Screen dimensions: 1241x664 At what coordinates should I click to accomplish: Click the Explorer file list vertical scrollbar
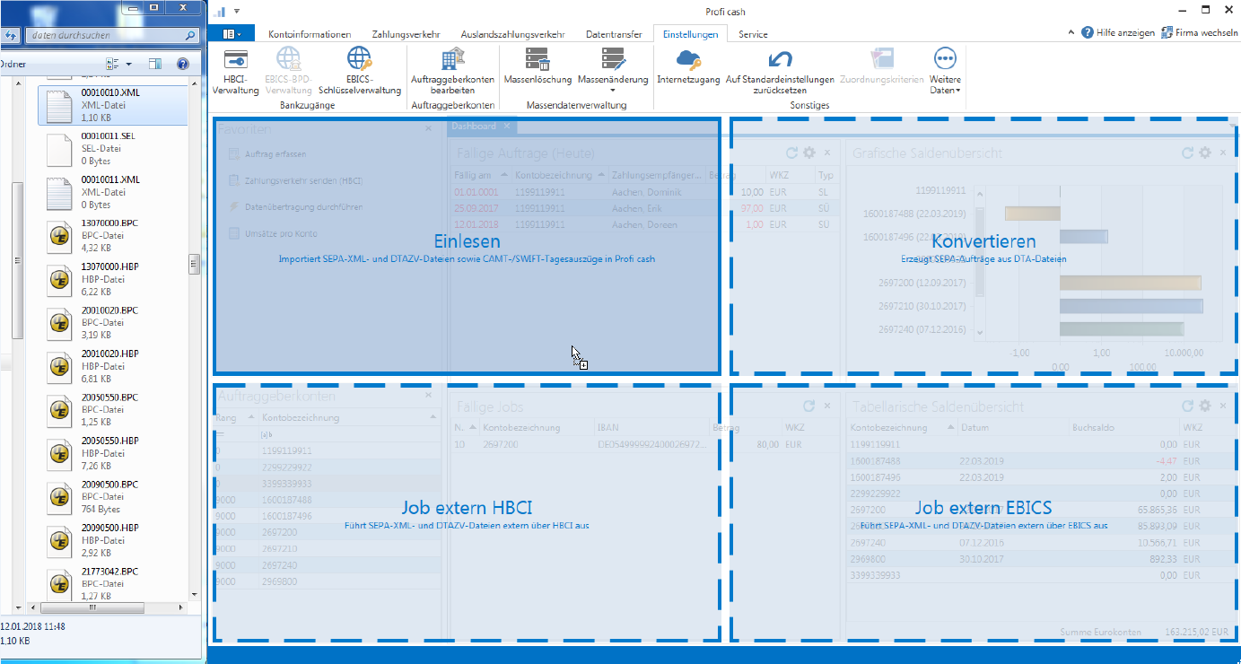coord(194,264)
